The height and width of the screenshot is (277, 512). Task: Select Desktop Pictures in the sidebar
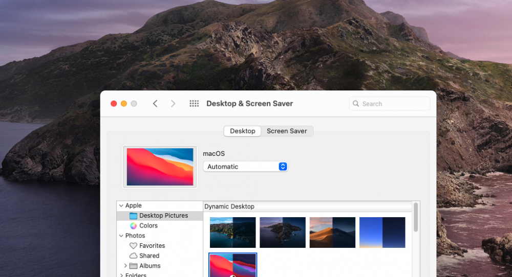coord(160,216)
